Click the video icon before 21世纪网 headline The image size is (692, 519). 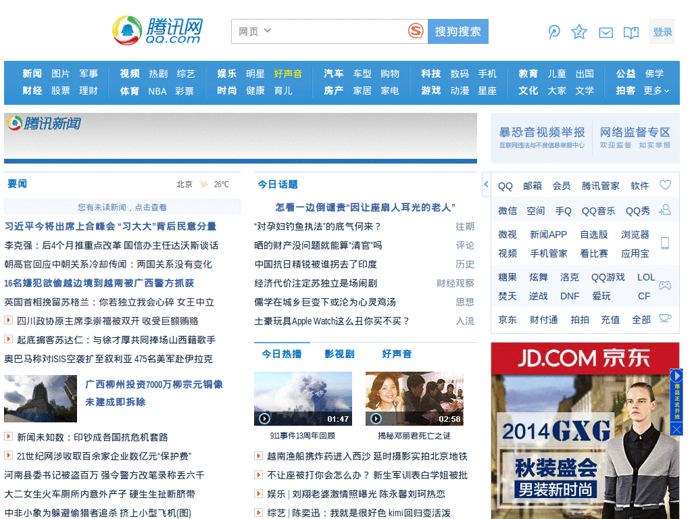coord(8,455)
